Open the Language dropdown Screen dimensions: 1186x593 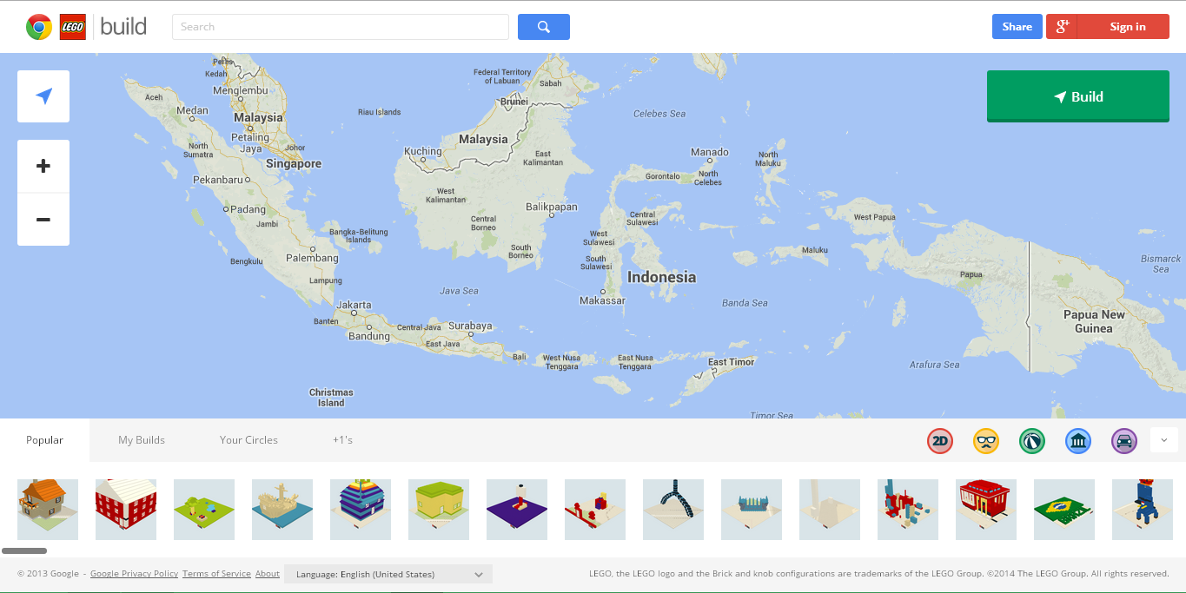388,574
